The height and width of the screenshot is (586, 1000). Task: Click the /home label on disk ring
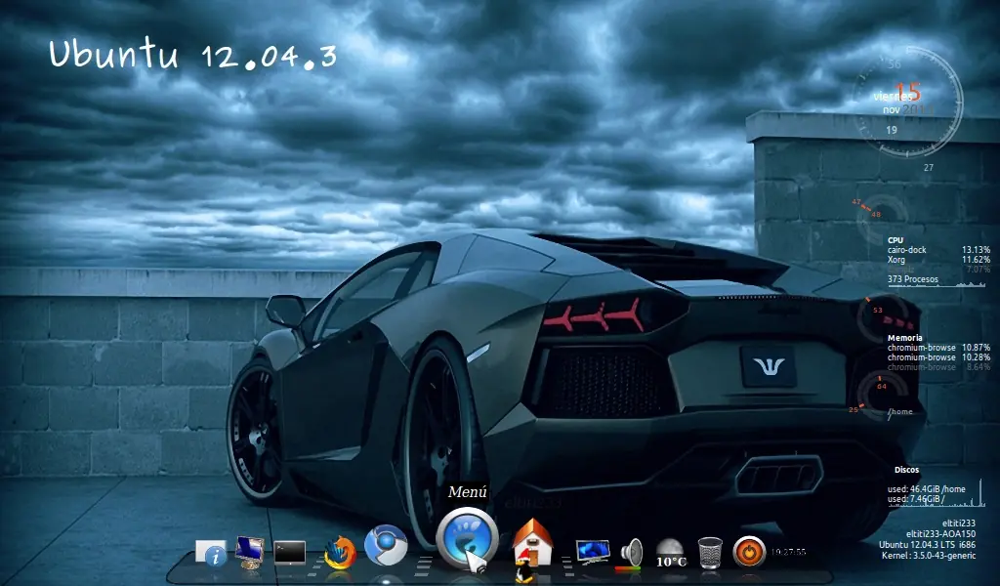pos(900,411)
